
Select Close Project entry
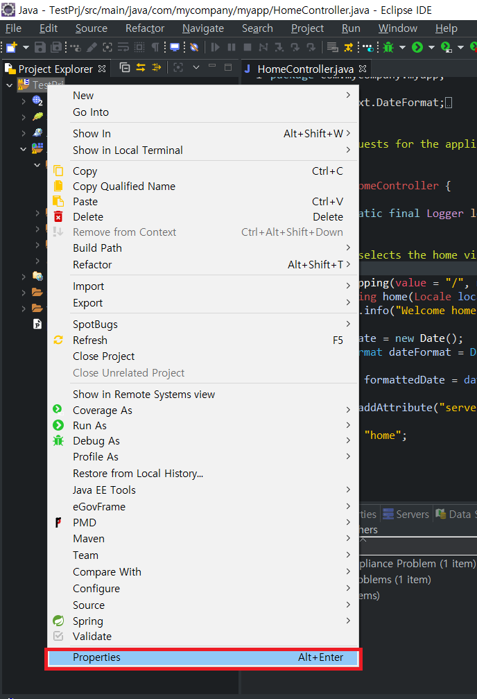(203, 356)
